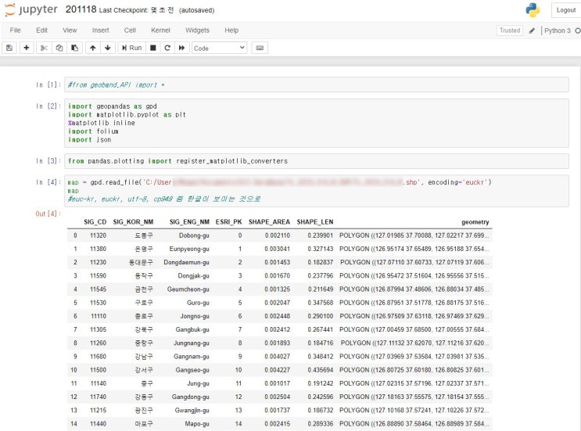Click the Guro-gu cell

coord(198,303)
